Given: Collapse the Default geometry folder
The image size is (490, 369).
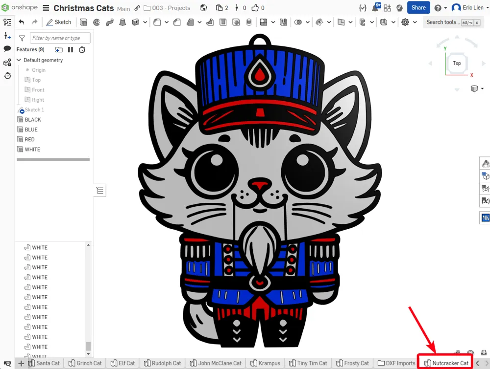Looking at the screenshot, I should [19, 60].
